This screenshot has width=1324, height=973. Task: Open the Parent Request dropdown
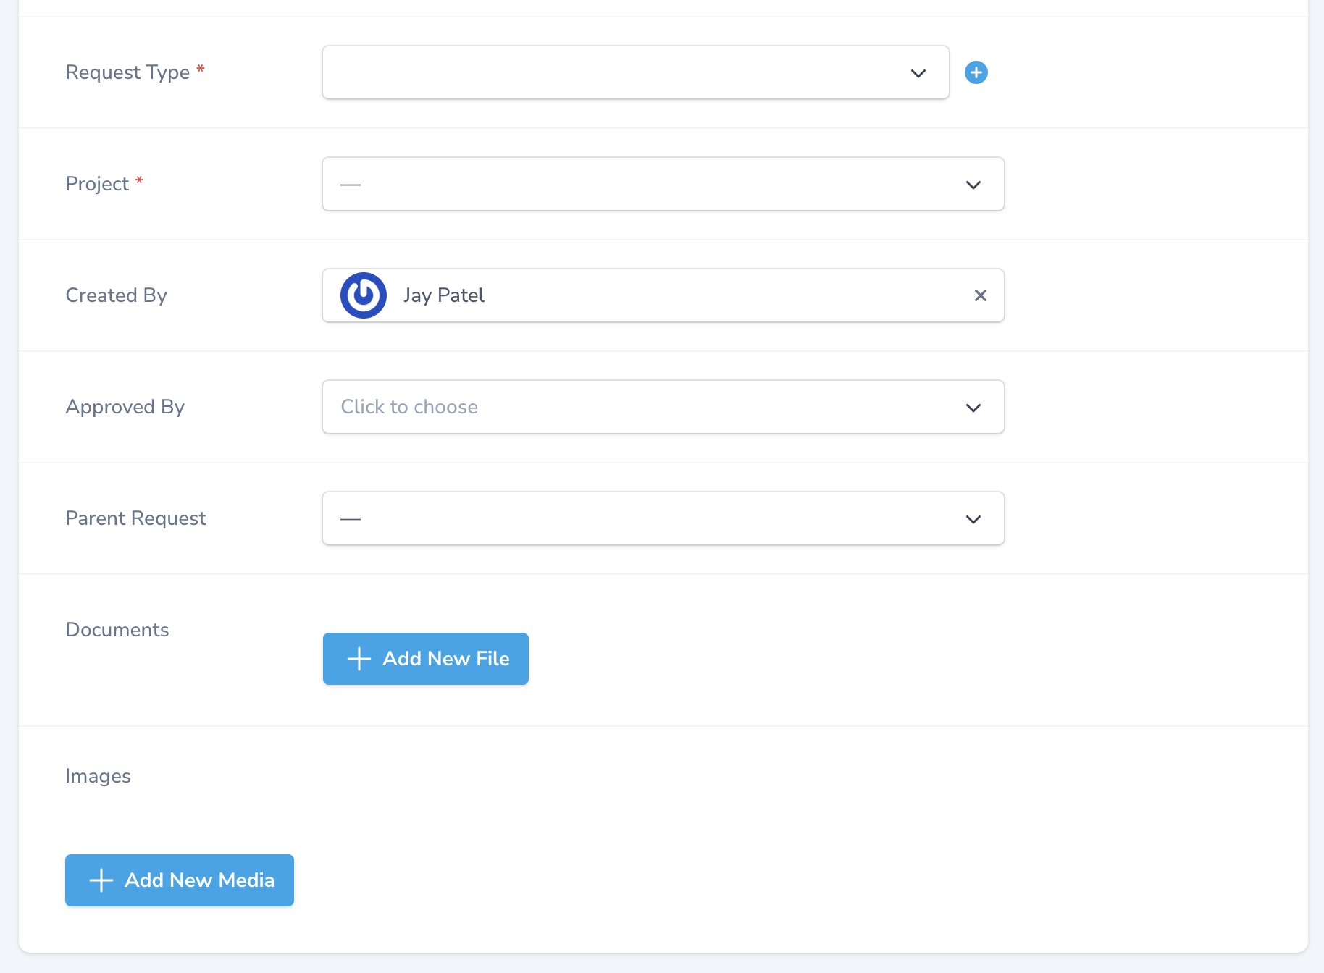(663, 518)
